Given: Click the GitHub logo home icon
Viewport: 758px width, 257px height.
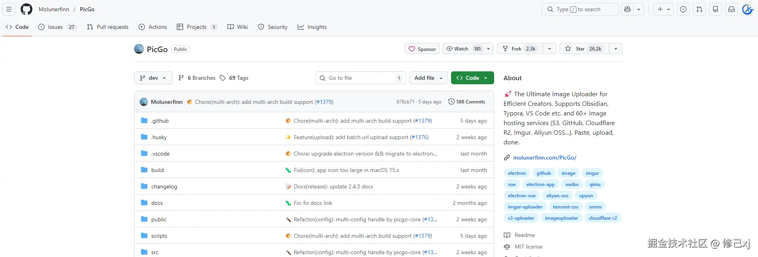Looking at the screenshot, I should pyautogui.click(x=27, y=9).
